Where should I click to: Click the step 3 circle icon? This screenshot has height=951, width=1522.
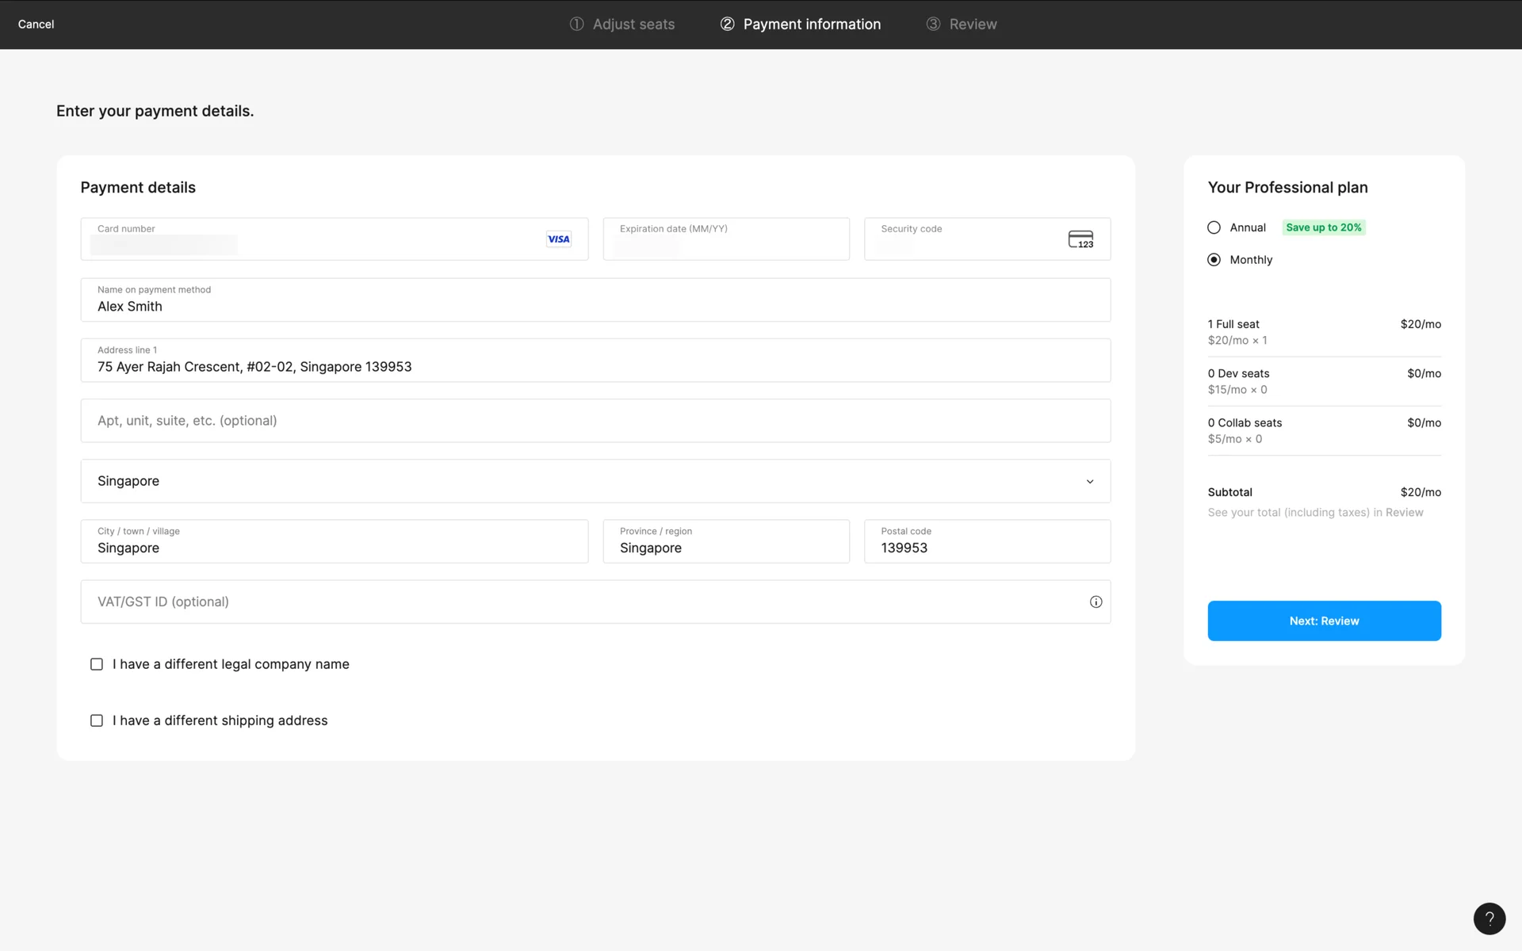click(x=933, y=24)
